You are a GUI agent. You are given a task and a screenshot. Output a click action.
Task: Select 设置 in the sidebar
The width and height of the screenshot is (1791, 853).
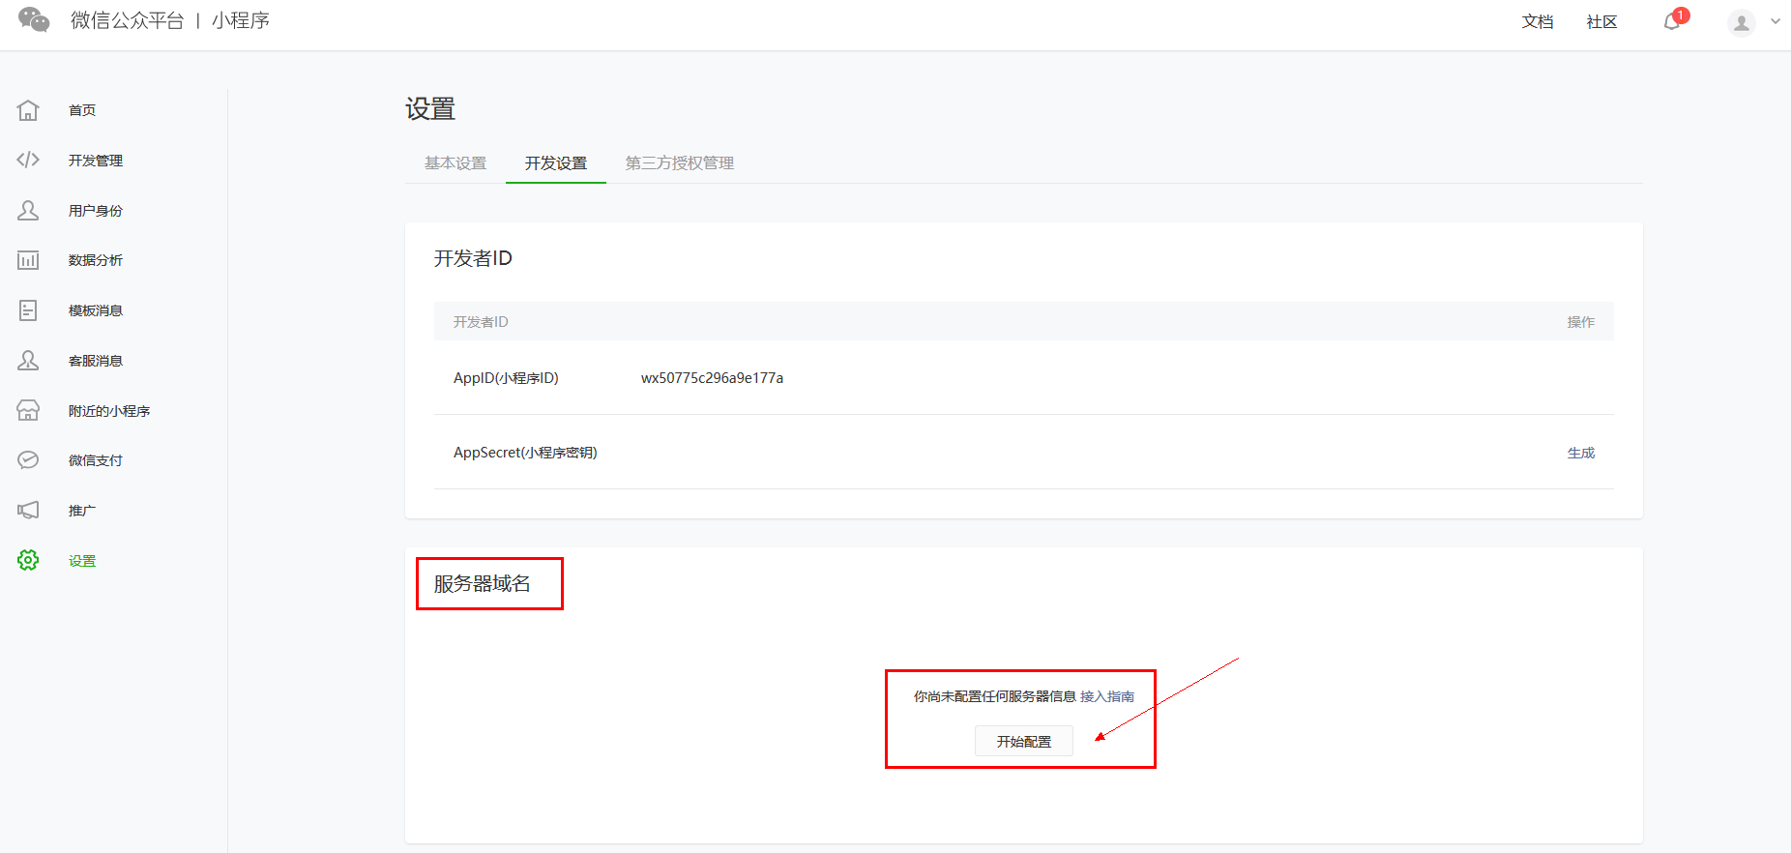(82, 561)
